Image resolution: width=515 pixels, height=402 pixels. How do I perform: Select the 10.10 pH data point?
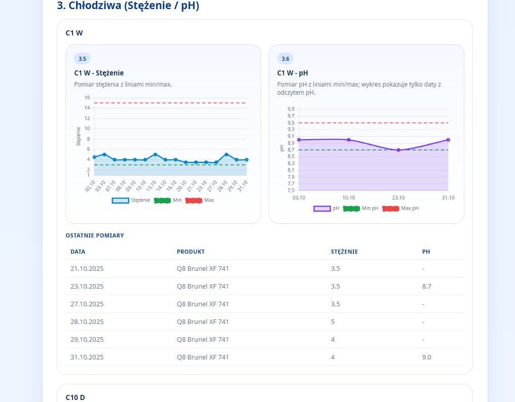pyautogui.click(x=349, y=140)
